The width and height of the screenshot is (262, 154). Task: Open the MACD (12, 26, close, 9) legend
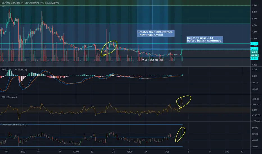pos(14,70)
